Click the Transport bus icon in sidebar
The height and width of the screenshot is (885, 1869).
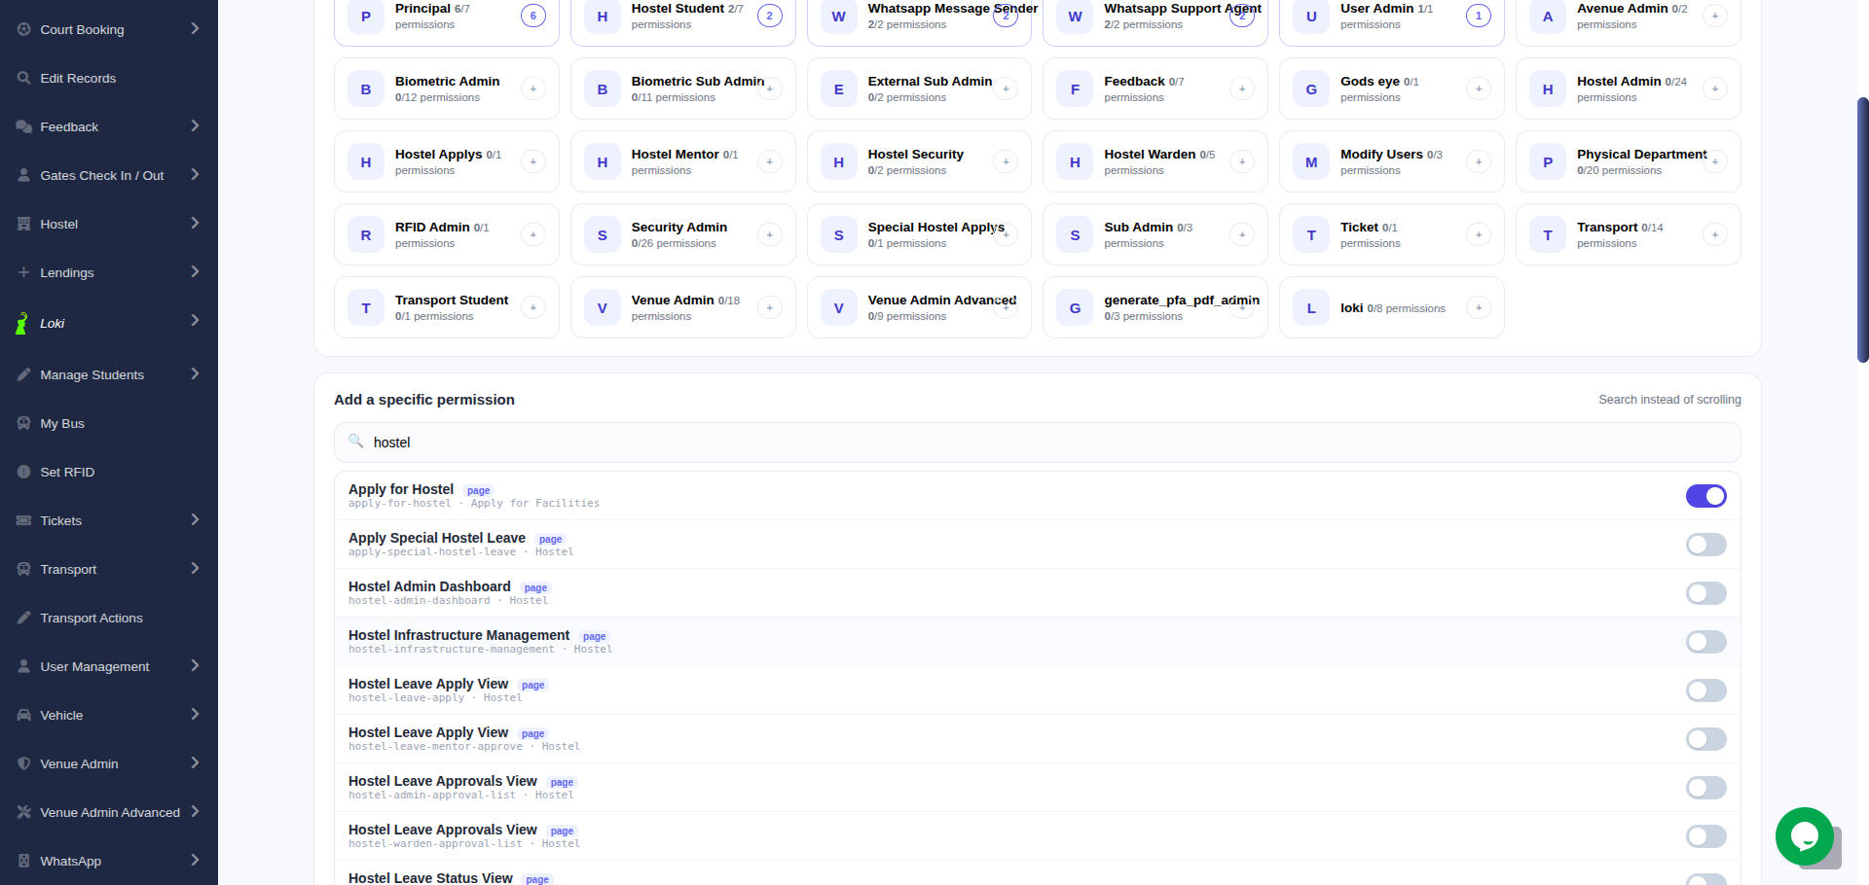point(24,569)
